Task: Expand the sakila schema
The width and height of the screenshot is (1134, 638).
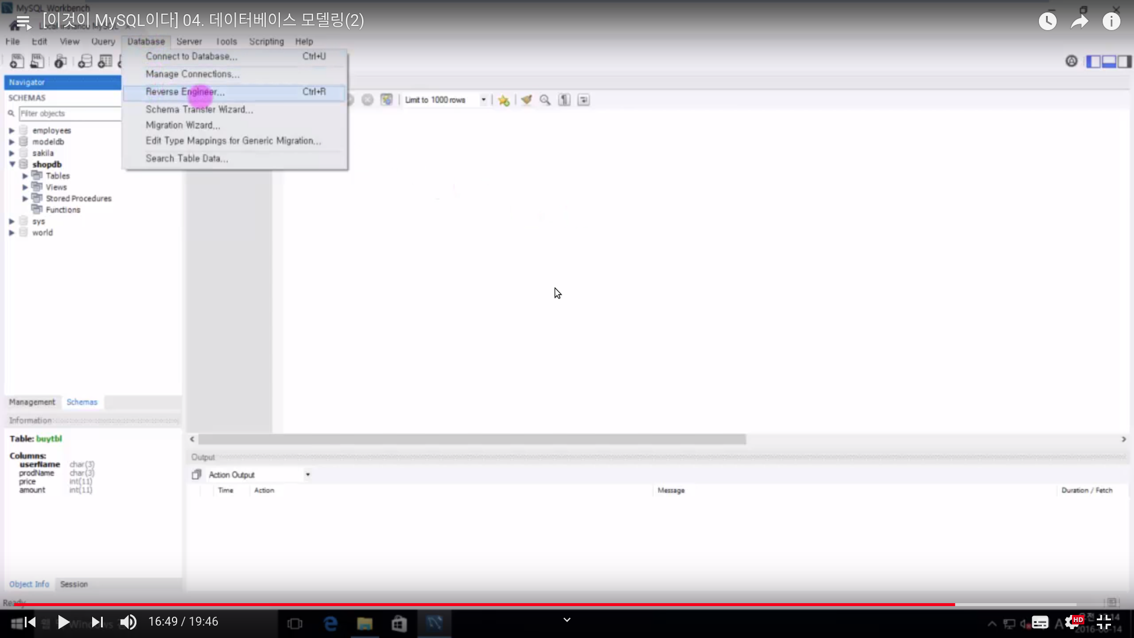Action: click(11, 153)
